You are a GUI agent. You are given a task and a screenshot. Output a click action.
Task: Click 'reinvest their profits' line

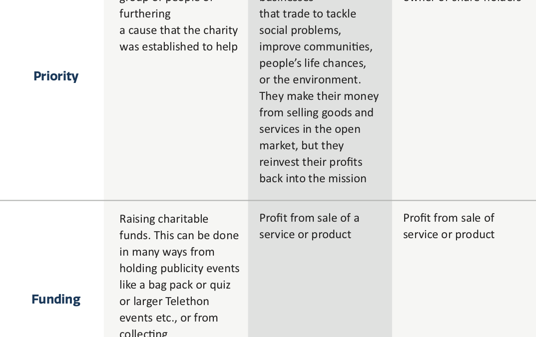pos(311,162)
